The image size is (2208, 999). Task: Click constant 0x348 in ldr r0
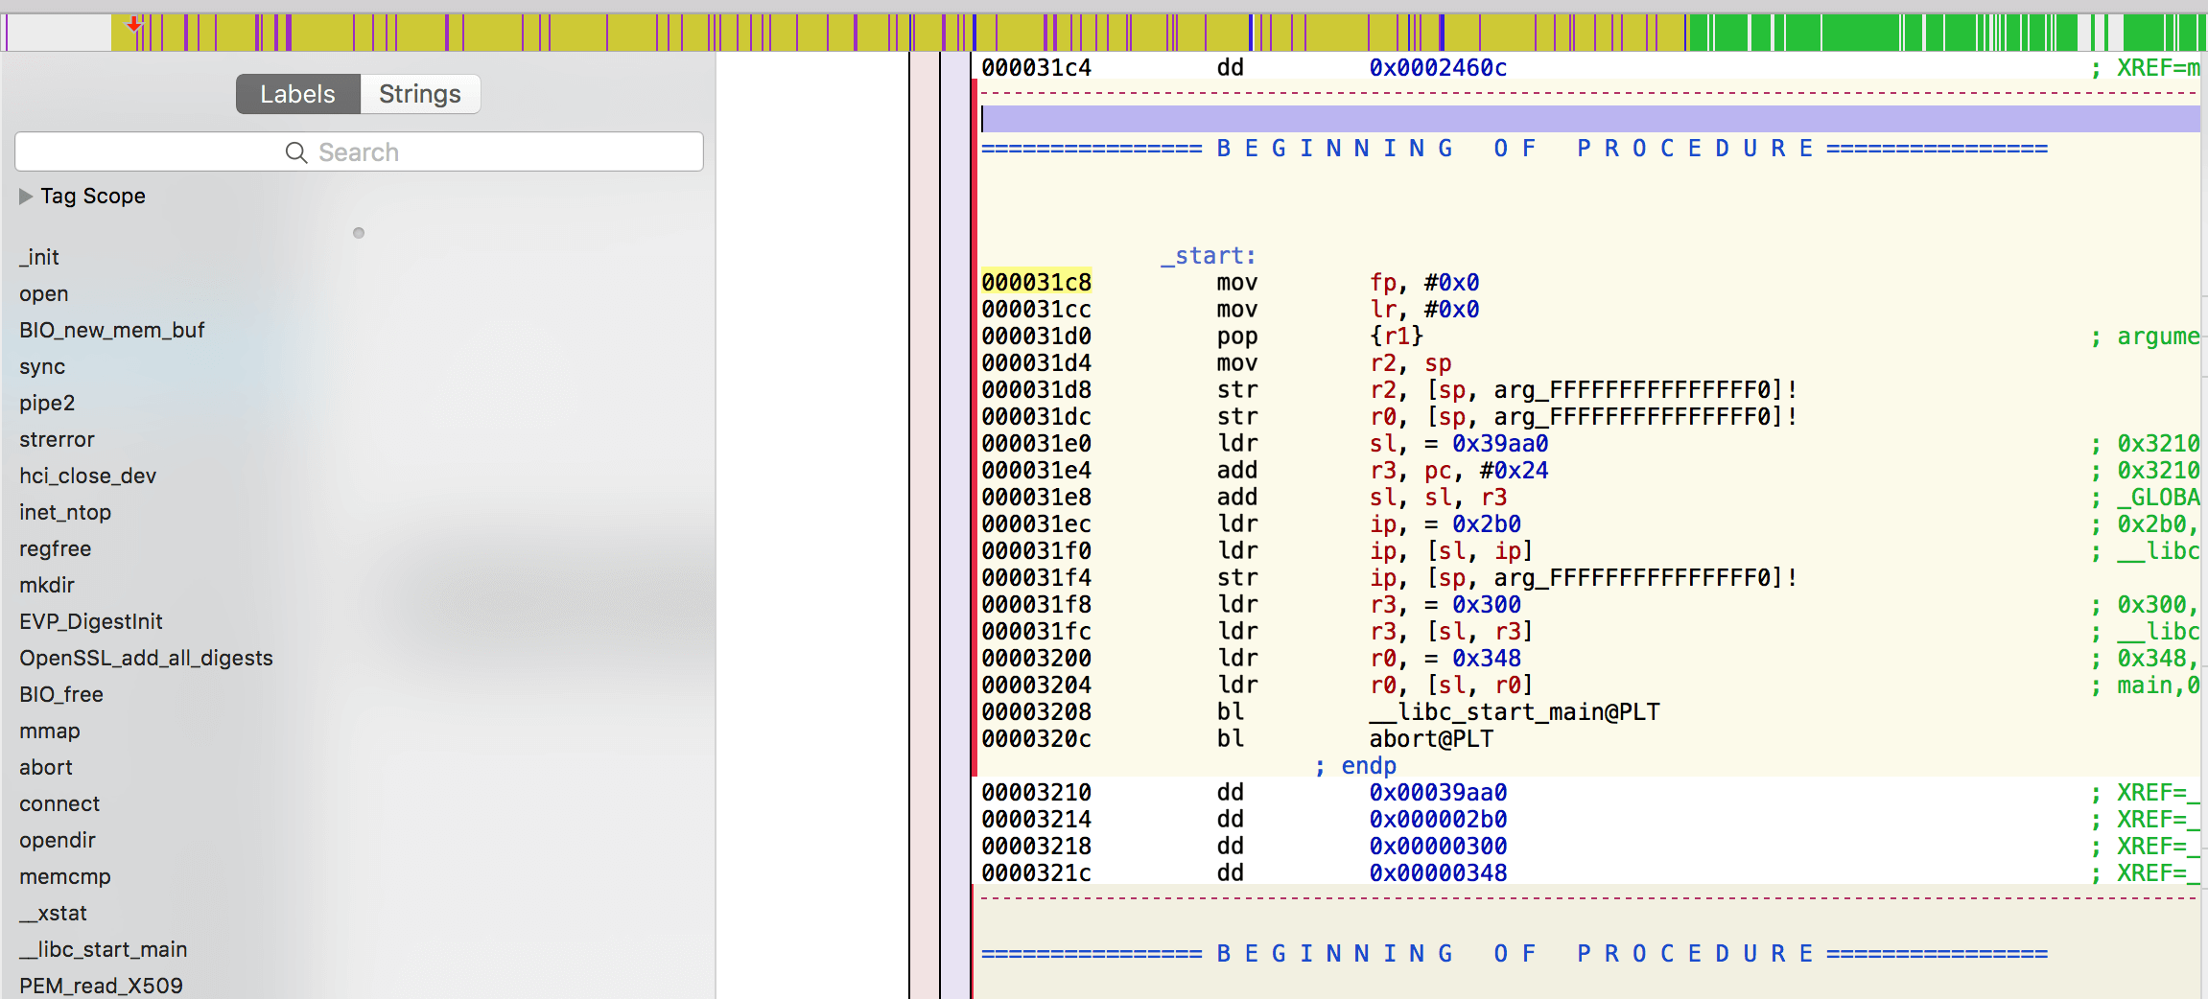(x=1486, y=659)
